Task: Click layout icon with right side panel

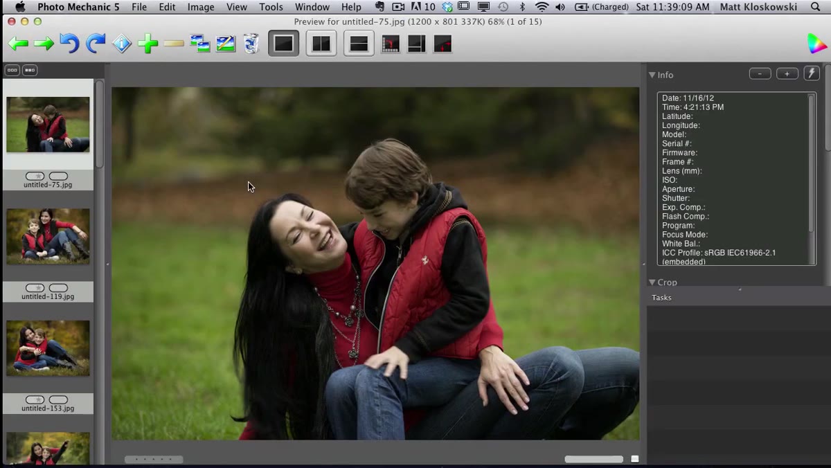Action: tap(417, 44)
